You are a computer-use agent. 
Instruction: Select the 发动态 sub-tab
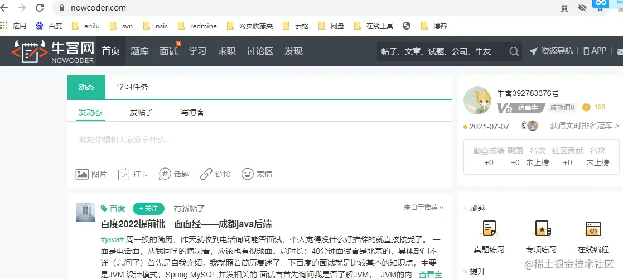pyautogui.click(x=90, y=112)
